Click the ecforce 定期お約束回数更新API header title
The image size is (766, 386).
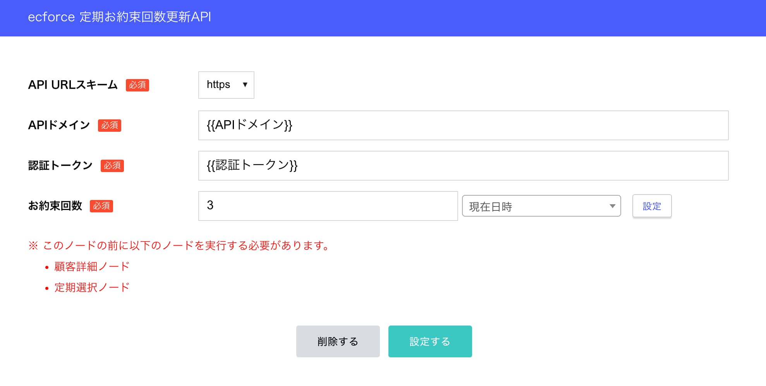pyautogui.click(x=119, y=17)
